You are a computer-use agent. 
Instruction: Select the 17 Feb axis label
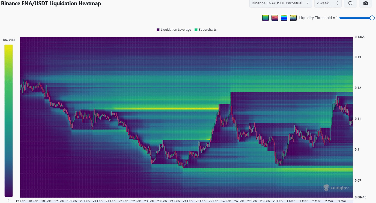point(20,201)
